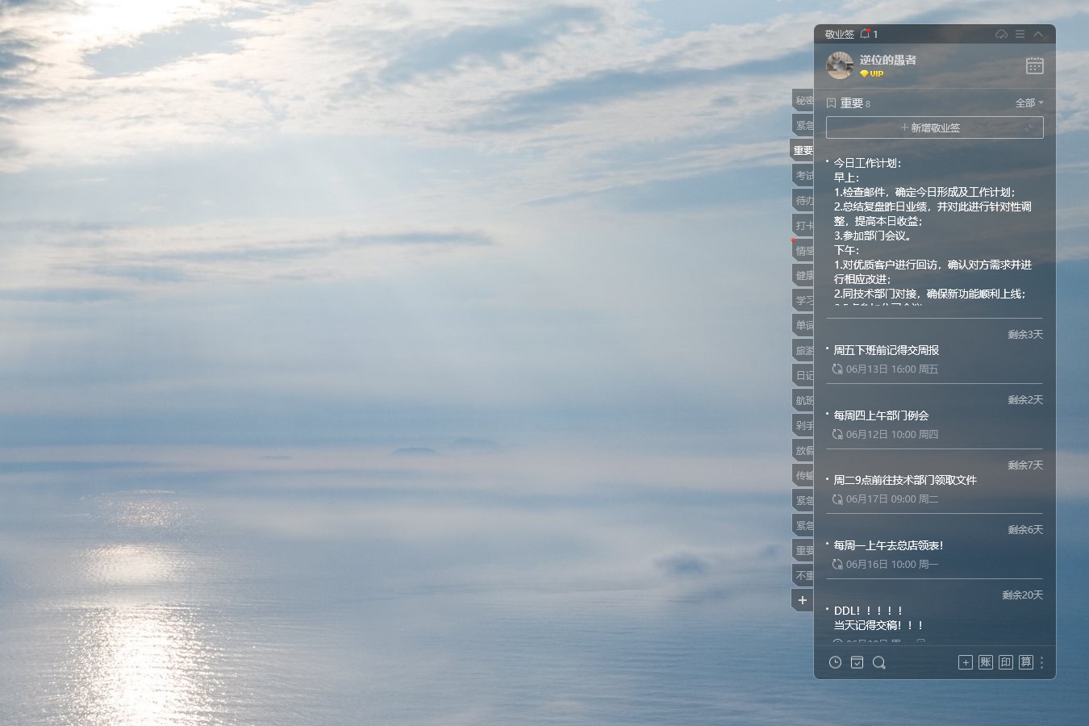The height and width of the screenshot is (726, 1089).
Task: Collapse the window with the up chevron
Action: pyautogui.click(x=1038, y=34)
